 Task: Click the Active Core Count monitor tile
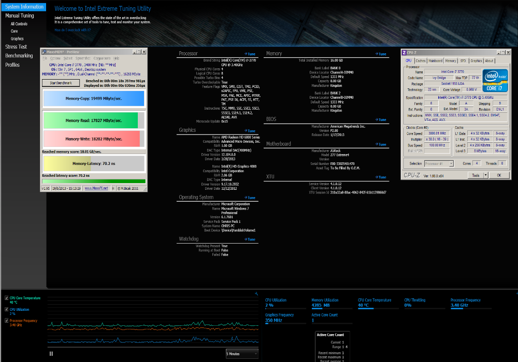[x=332, y=318]
